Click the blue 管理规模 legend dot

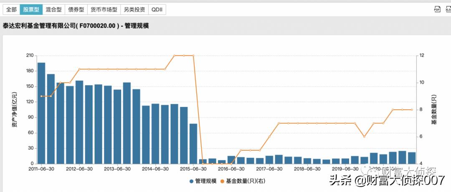(x=191, y=182)
